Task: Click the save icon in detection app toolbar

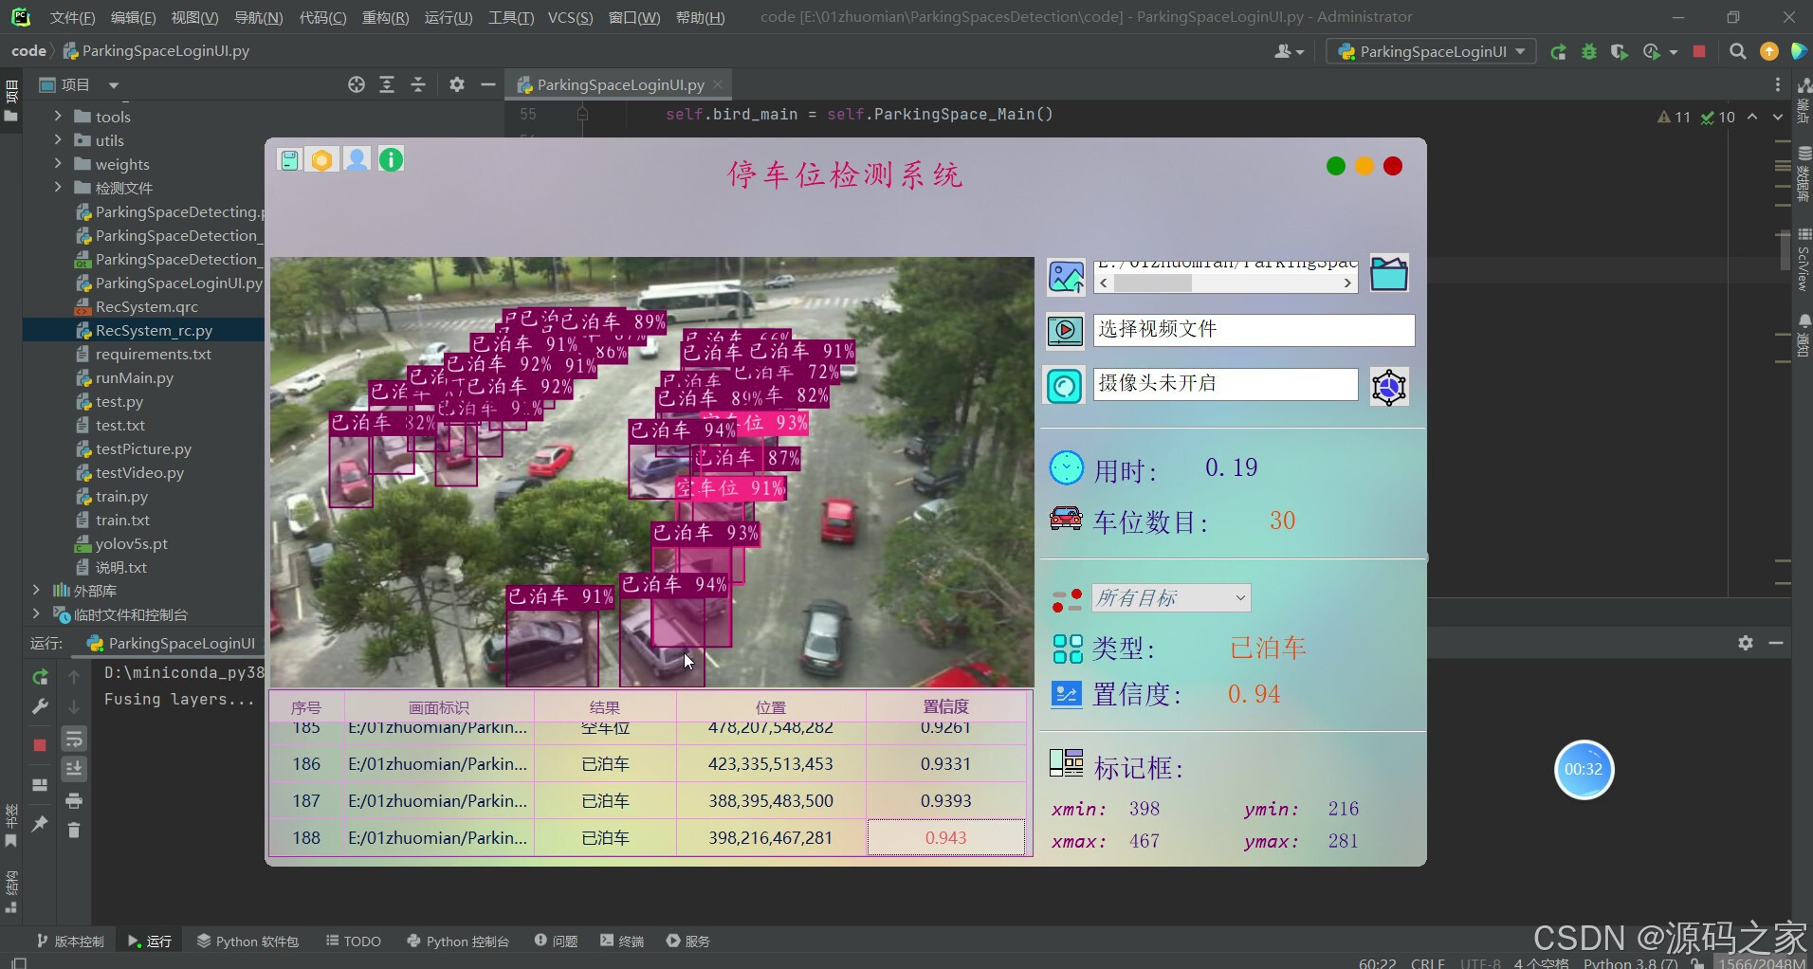Action: pyautogui.click(x=289, y=160)
